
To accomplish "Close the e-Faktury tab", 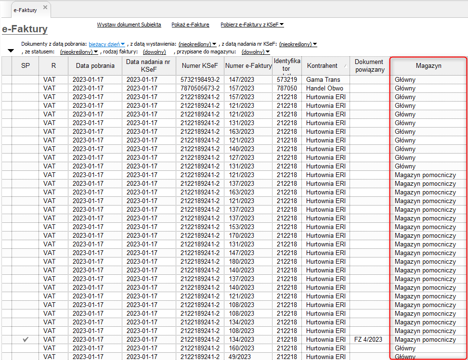I will 45,7.
